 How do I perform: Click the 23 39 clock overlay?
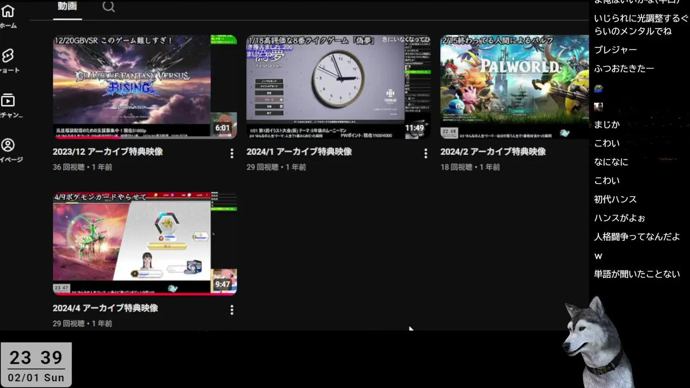[36, 358]
